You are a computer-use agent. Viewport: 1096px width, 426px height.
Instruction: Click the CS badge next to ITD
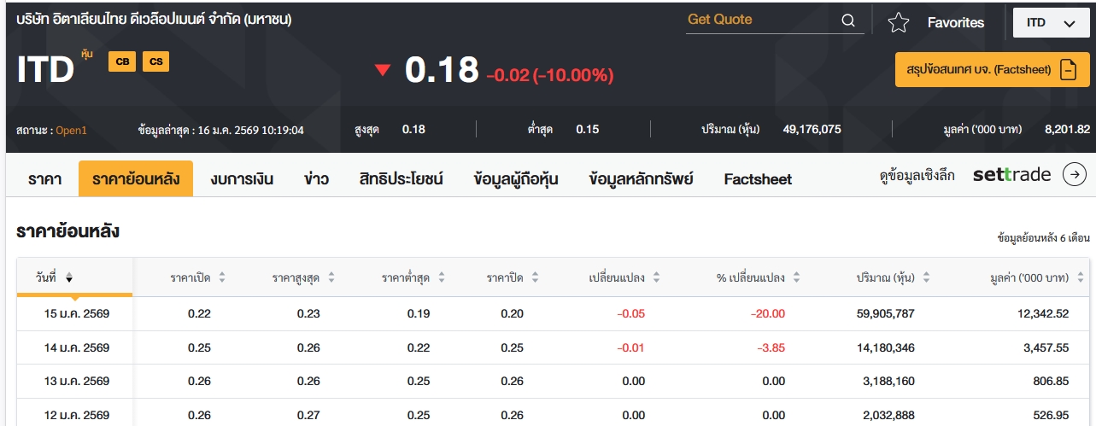point(155,61)
